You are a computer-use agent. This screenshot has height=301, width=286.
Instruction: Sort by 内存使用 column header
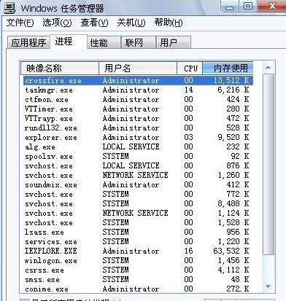point(228,68)
